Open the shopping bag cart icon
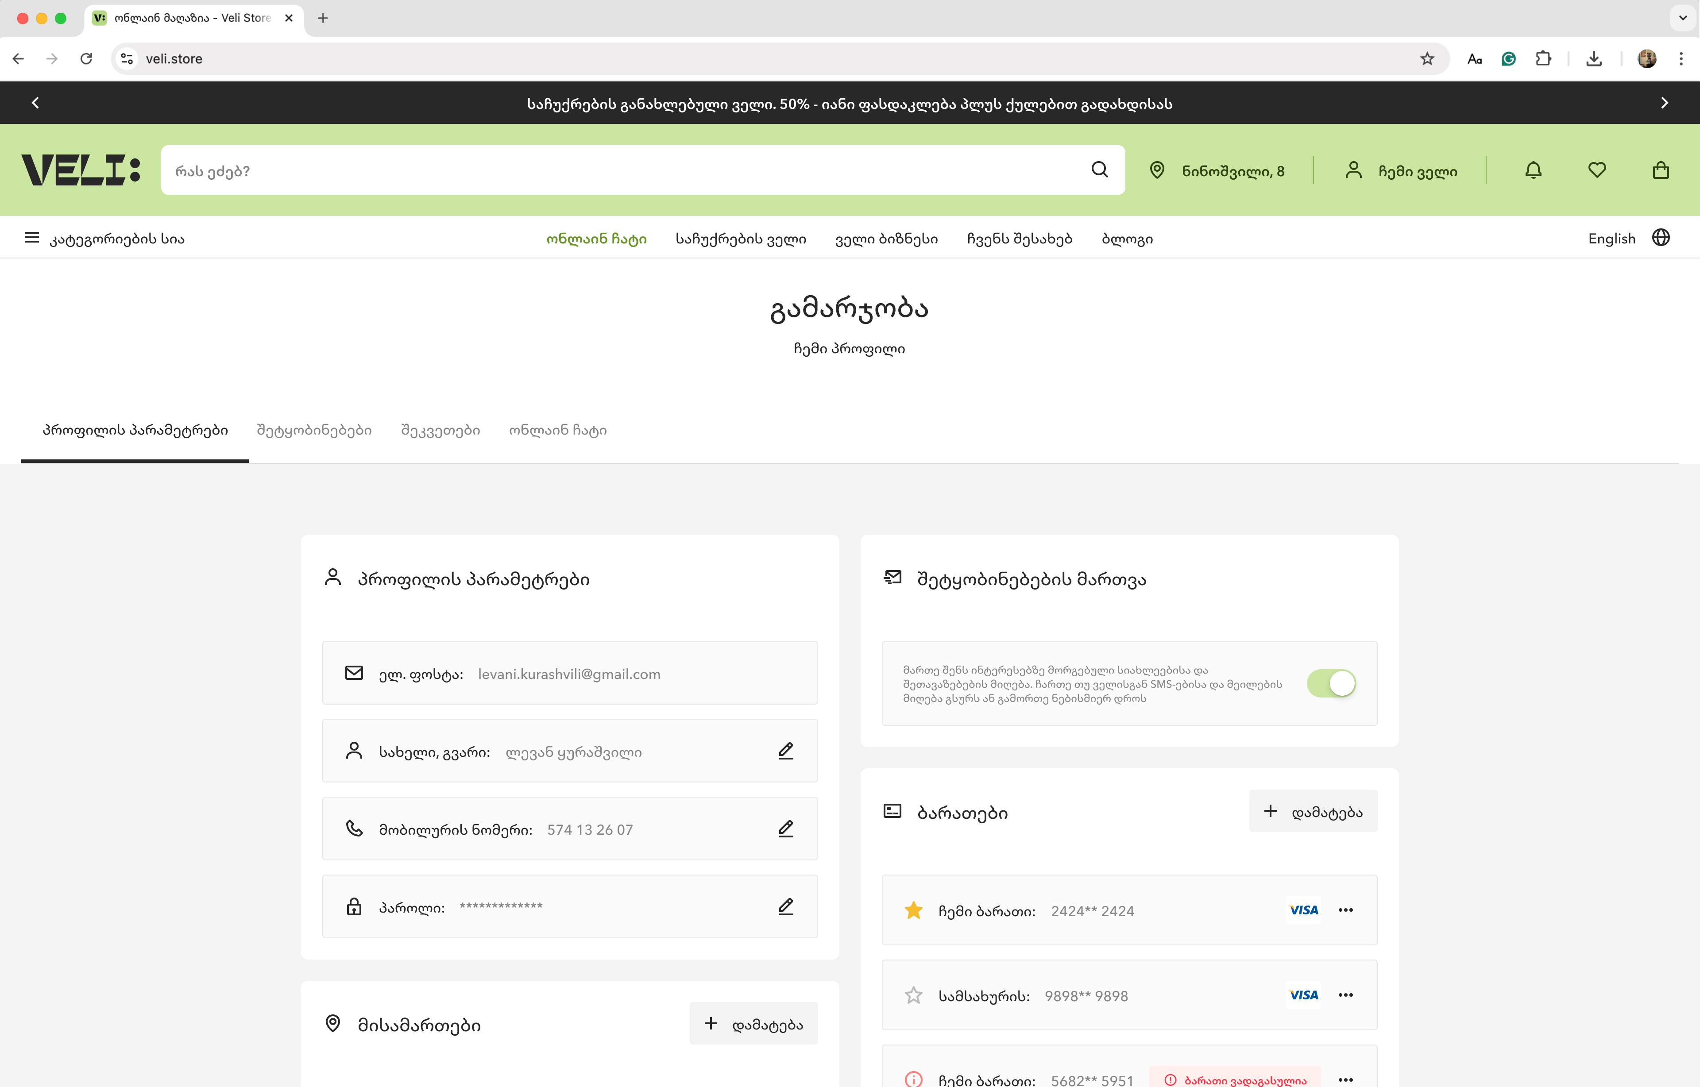This screenshot has height=1087, width=1700. click(1661, 170)
